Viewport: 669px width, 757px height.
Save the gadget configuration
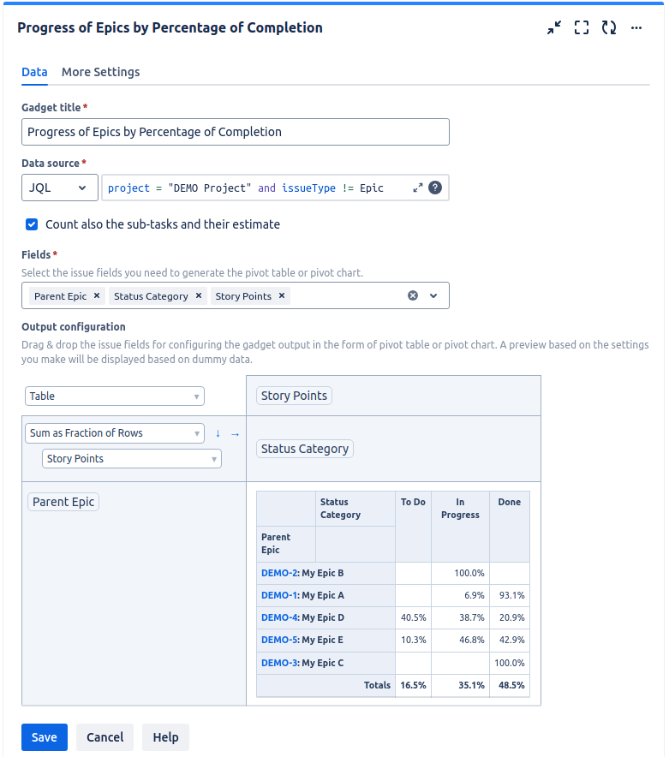(x=44, y=736)
